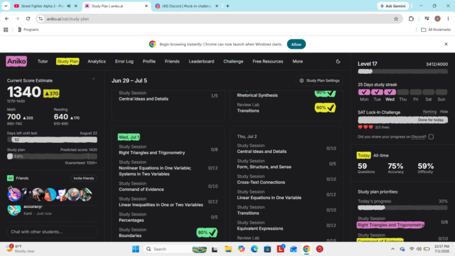Open the Percentages study session
Screen dimensions: 455x256
[168, 217]
